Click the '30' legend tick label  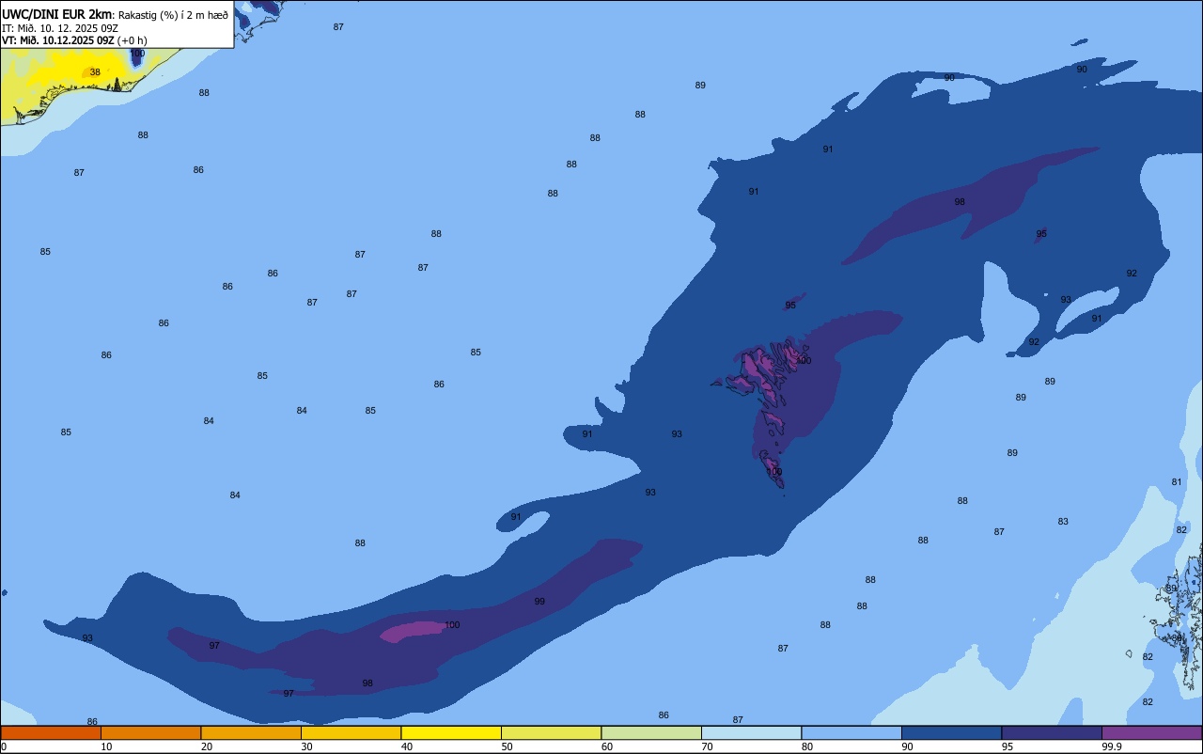click(306, 746)
